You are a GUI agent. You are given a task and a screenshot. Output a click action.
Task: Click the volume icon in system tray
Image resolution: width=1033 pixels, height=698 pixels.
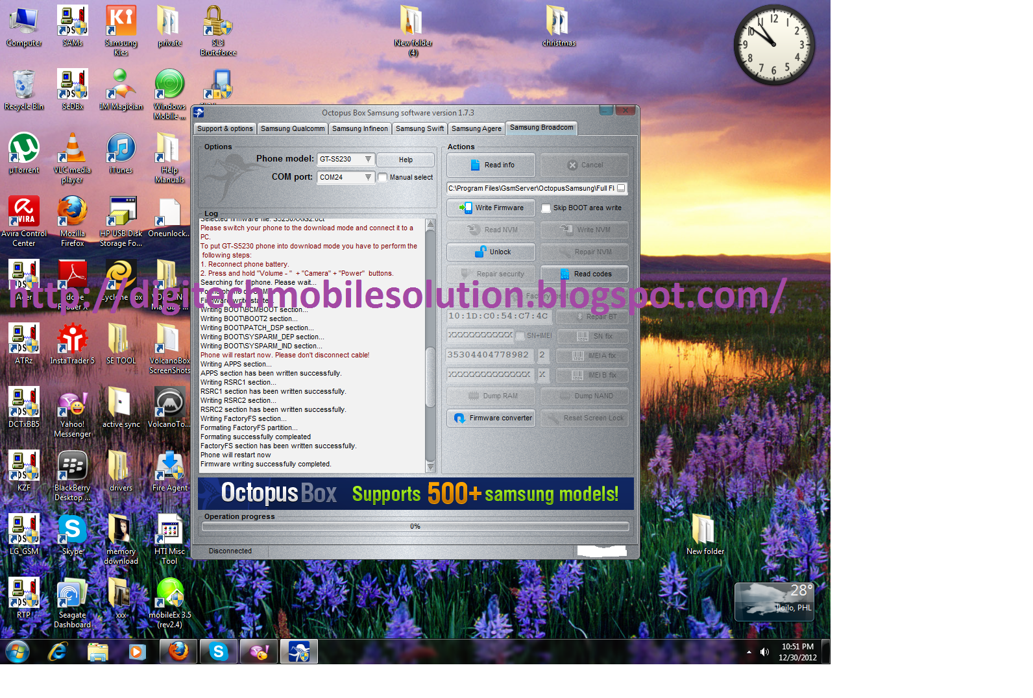click(x=764, y=652)
